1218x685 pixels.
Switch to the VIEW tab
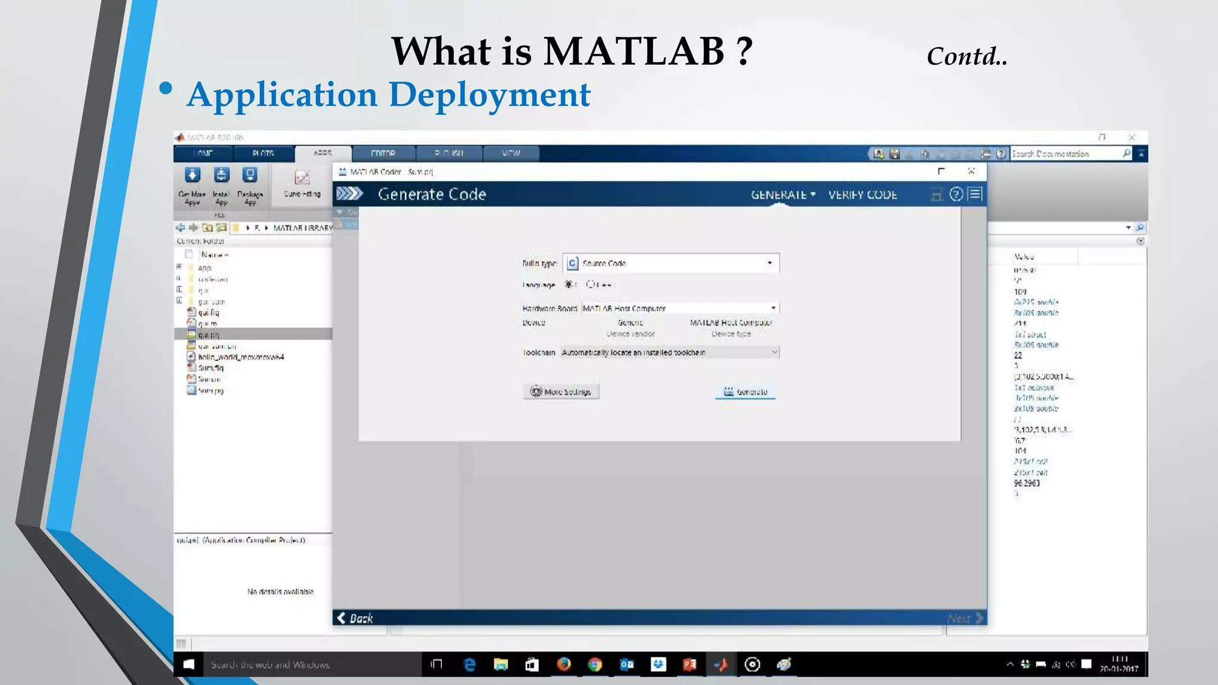[x=511, y=153]
